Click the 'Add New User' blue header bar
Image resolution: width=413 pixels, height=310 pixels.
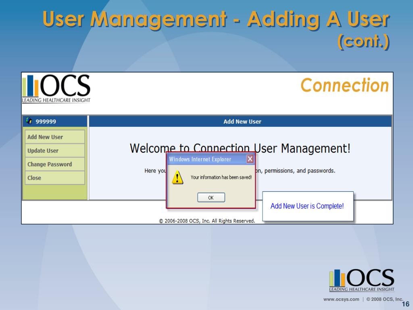240,121
